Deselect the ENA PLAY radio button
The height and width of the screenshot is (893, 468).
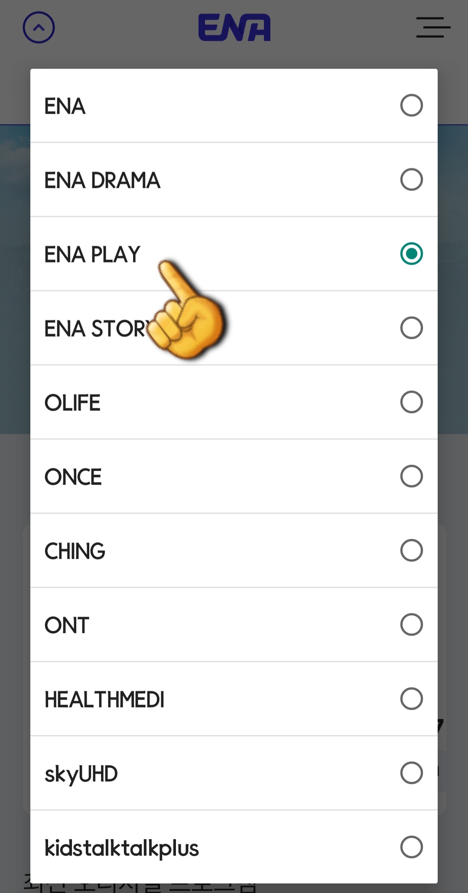click(x=411, y=253)
